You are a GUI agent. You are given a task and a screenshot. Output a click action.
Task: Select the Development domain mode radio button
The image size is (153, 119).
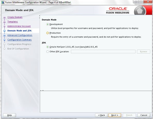point(47,24)
